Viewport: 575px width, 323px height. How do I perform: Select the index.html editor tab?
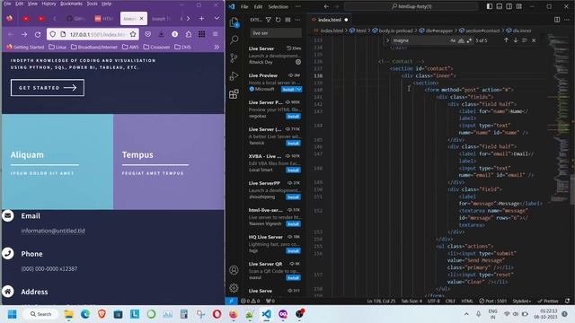pyautogui.click(x=329, y=20)
